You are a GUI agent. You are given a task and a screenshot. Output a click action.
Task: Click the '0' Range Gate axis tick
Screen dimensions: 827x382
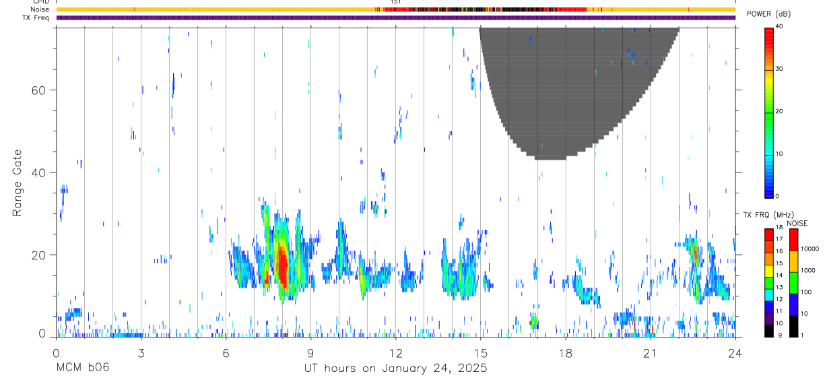(41, 333)
